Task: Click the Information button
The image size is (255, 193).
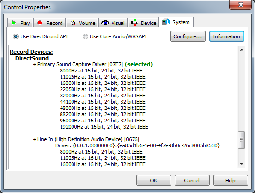Action: 227,36
